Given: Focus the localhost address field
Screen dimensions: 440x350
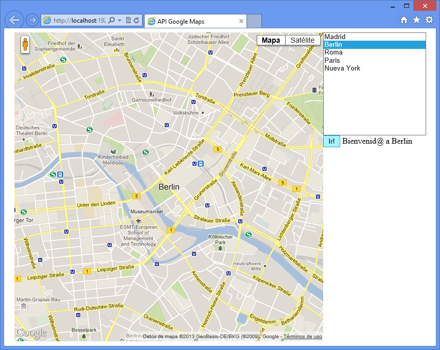Looking at the screenshot, I should (79, 20).
